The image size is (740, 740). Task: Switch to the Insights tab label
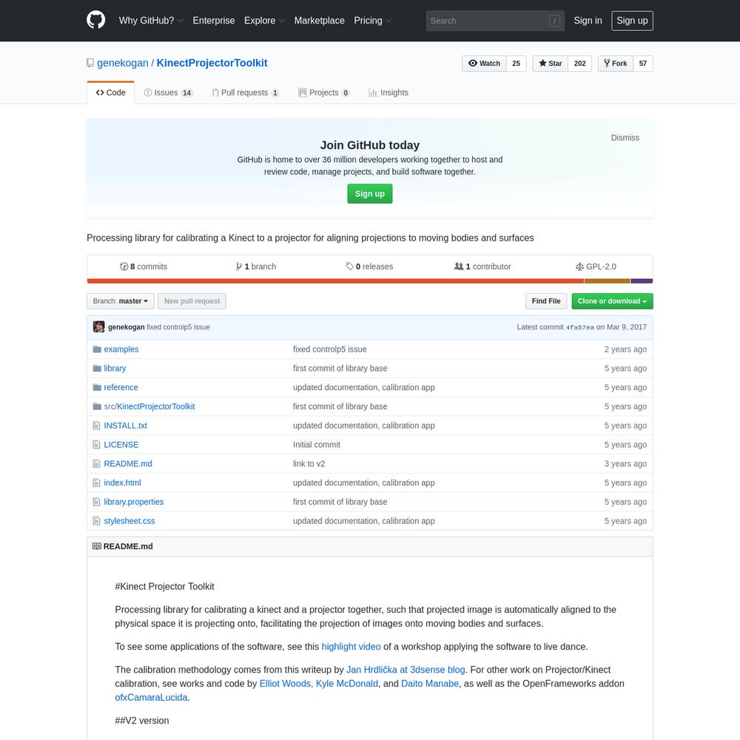[x=394, y=92]
